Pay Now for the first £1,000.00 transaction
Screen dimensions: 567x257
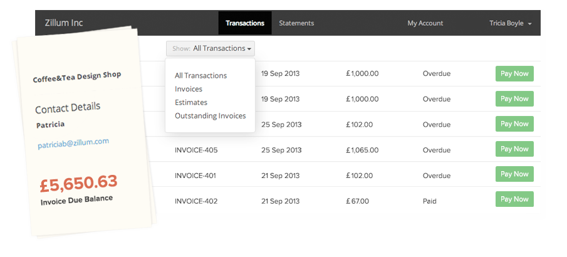(514, 73)
